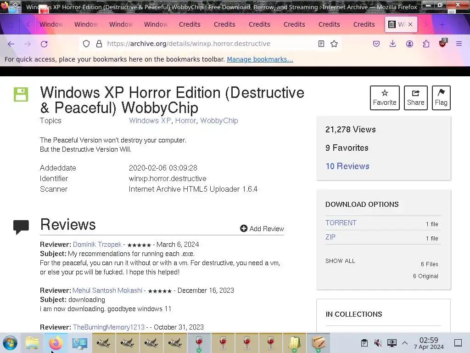Click the green floppy software icon
Screen dimensions: 470x353
coord(21,95)
